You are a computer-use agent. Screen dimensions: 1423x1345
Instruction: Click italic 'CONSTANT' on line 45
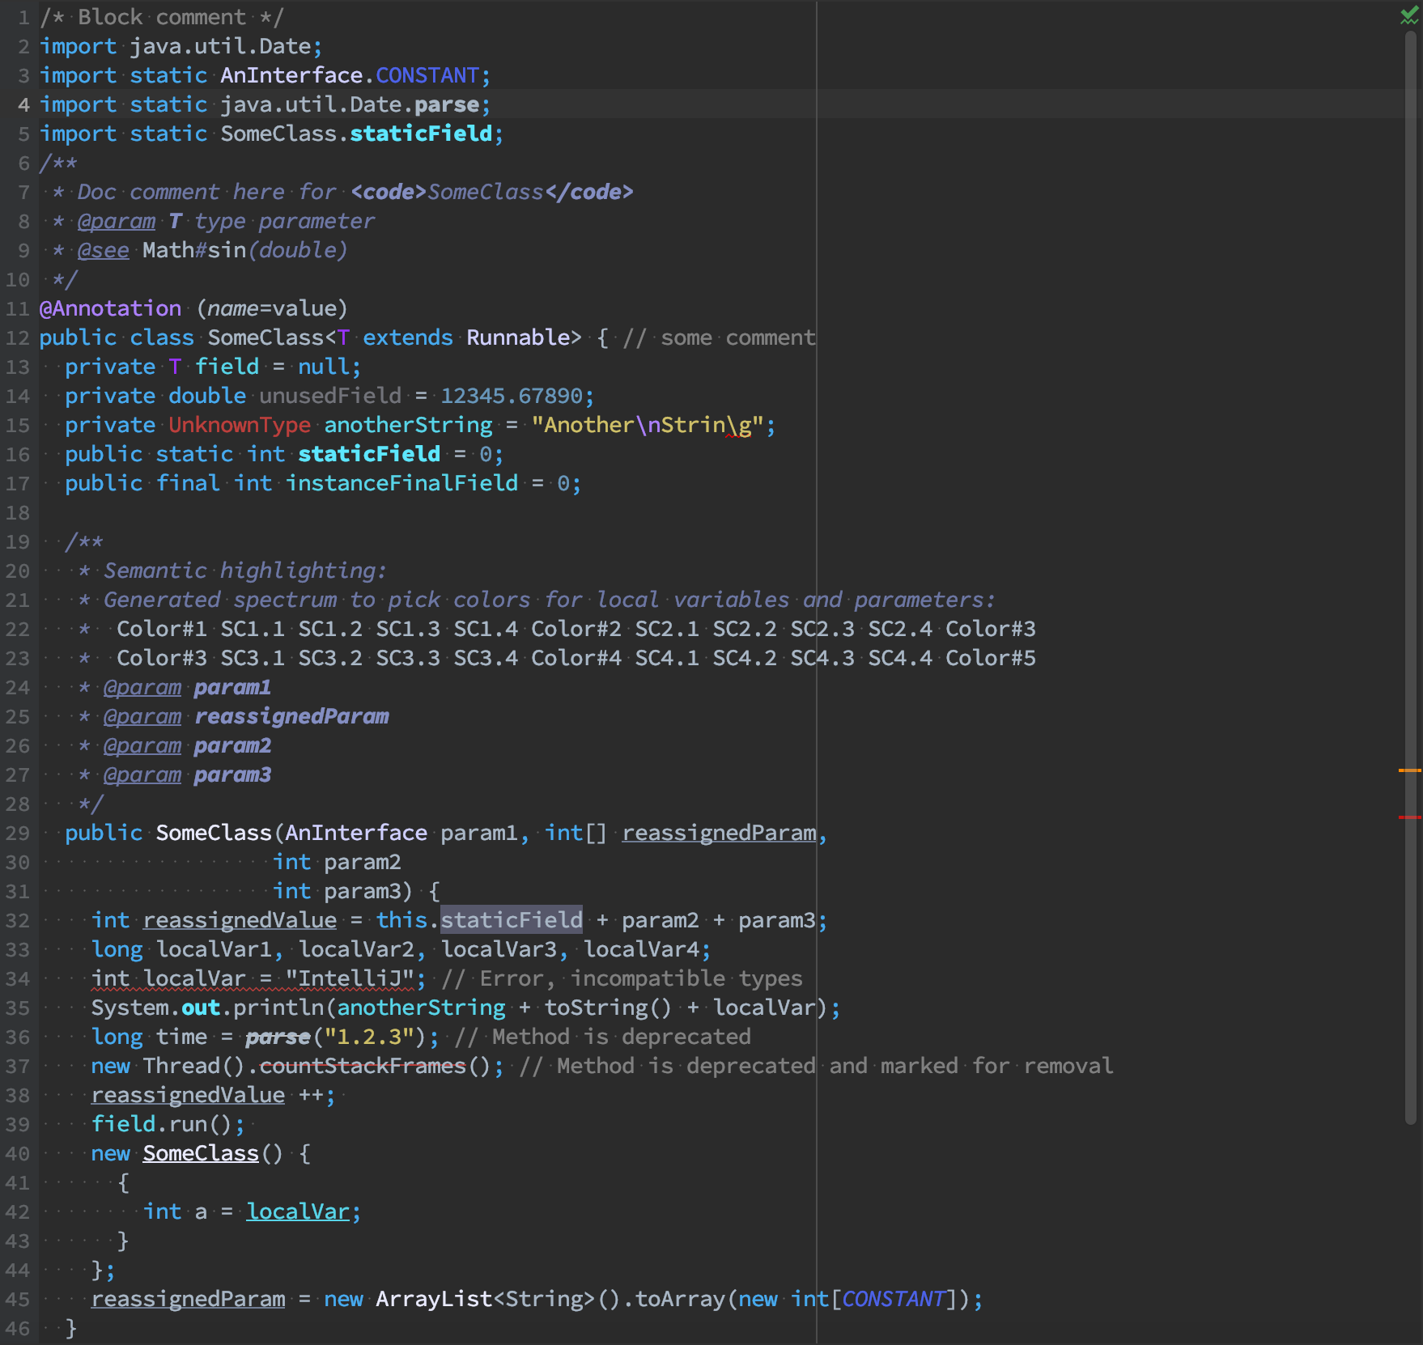pyautogui.click(x=894, y=1300)
